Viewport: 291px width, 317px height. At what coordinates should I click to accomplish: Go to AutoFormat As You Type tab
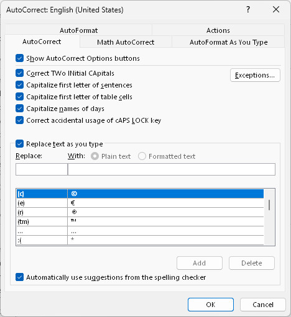click(228, 42)
